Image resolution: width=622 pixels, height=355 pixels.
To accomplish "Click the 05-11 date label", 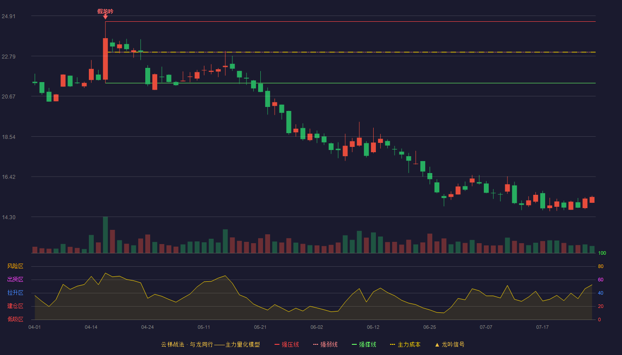I will [204, 327].
